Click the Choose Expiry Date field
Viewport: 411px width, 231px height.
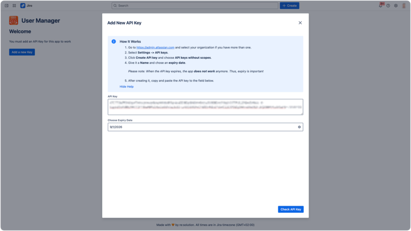pyautogui.click(x=205, y=127)
